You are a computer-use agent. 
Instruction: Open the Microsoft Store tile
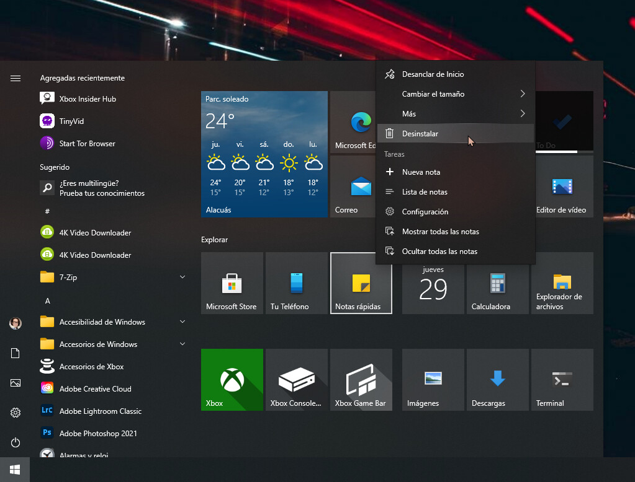tap(232, 283)
